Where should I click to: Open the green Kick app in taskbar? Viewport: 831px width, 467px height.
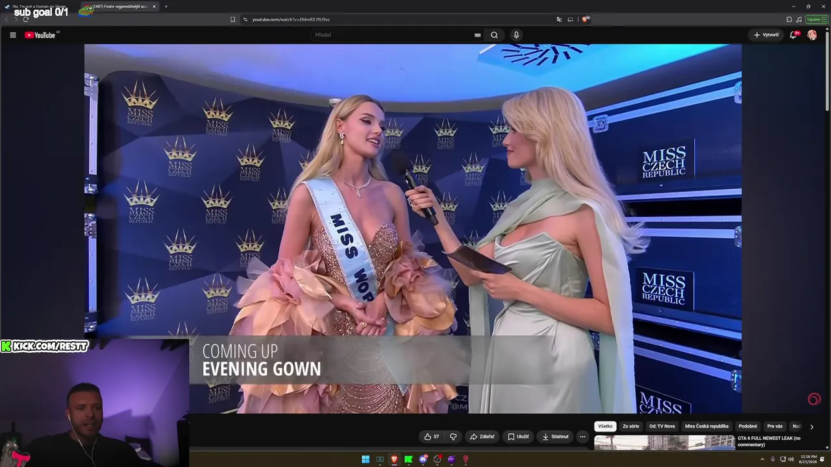(408, 459)
